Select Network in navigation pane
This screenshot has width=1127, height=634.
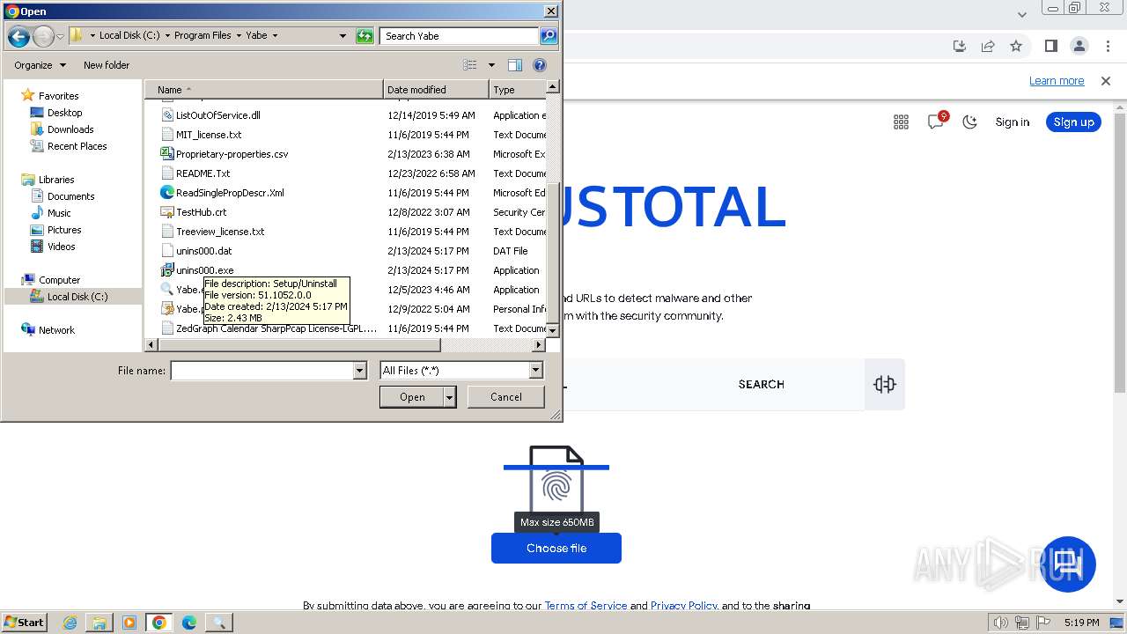point(56,330)
